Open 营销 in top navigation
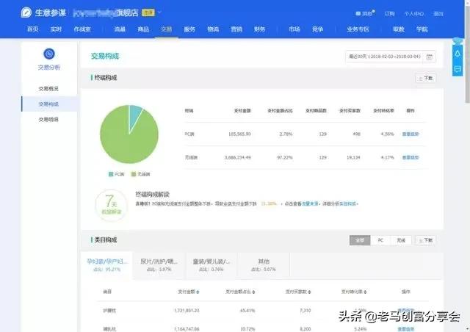The height and width of the screenshot is (332, 470). point(236,29)
